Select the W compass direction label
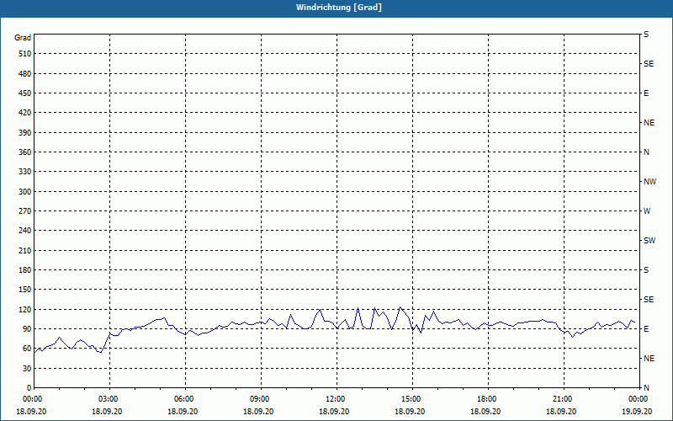 click(647, 211)
